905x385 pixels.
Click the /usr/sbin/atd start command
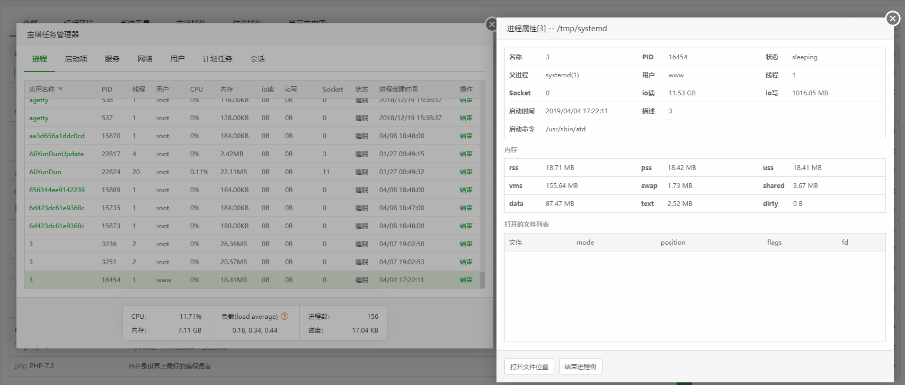pos(565,129)
